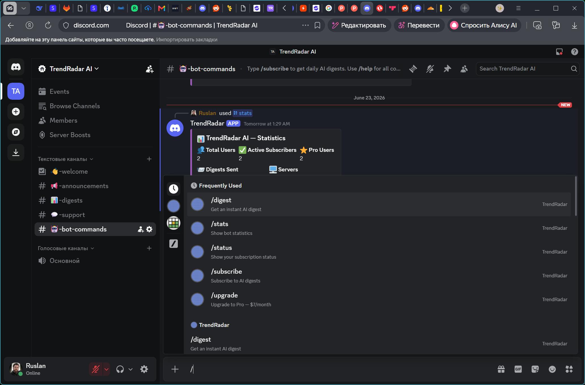Select the TA server icon
The height and width of the screenshot is (385, 585).
coord(16,91)
